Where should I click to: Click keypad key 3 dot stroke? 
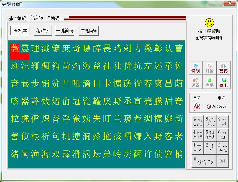(222, 148)
